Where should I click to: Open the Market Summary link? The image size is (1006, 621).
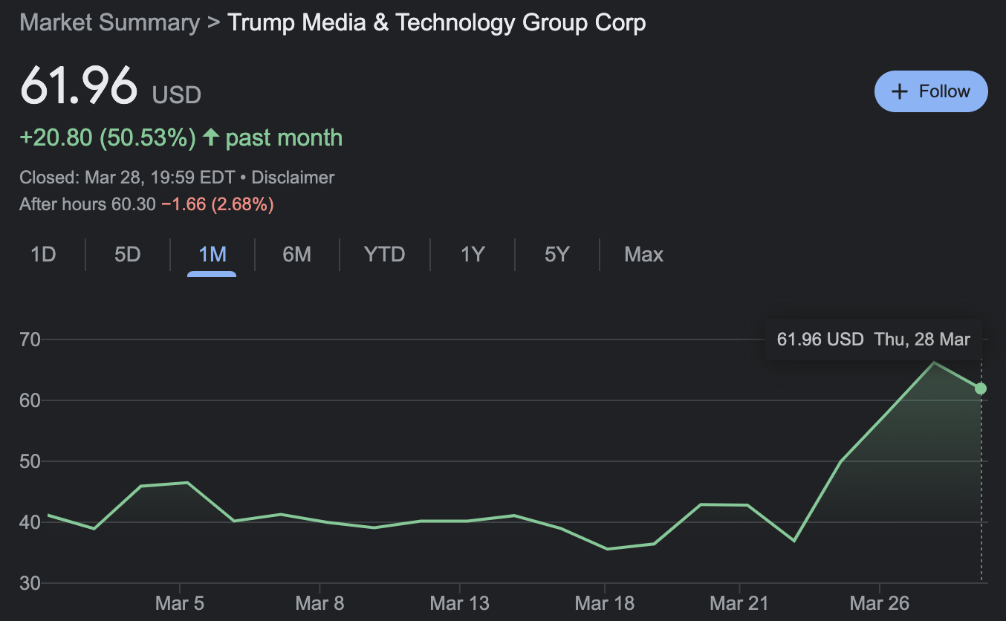point(109,22)
